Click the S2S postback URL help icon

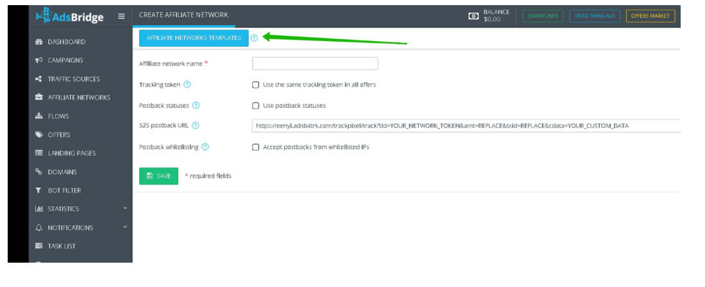(x=195, y=126)
